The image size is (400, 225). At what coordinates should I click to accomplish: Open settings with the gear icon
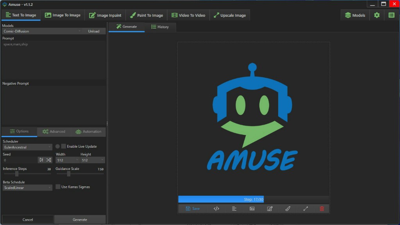(377, 15)
